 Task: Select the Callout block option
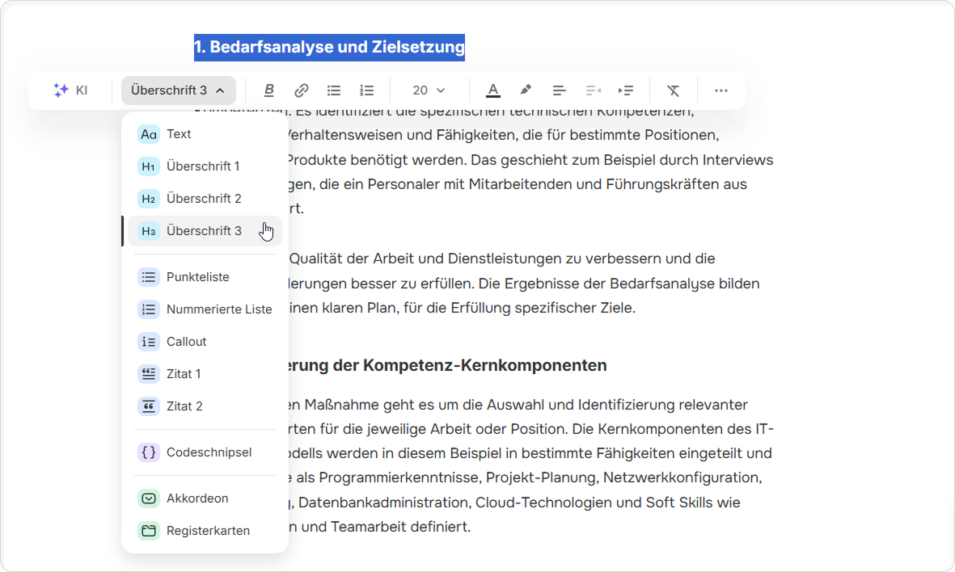tap(186, 342)
